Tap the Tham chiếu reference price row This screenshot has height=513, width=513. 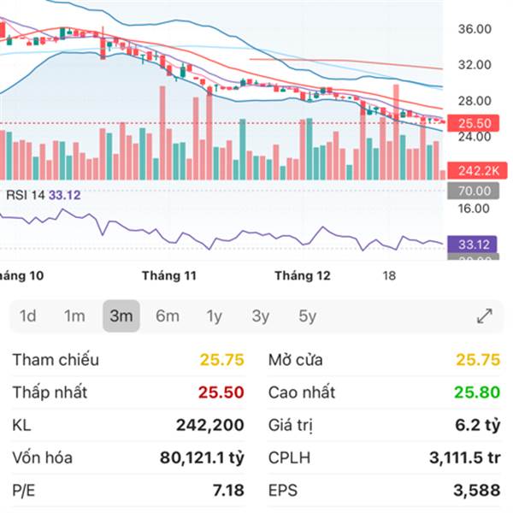click(128, 360)
